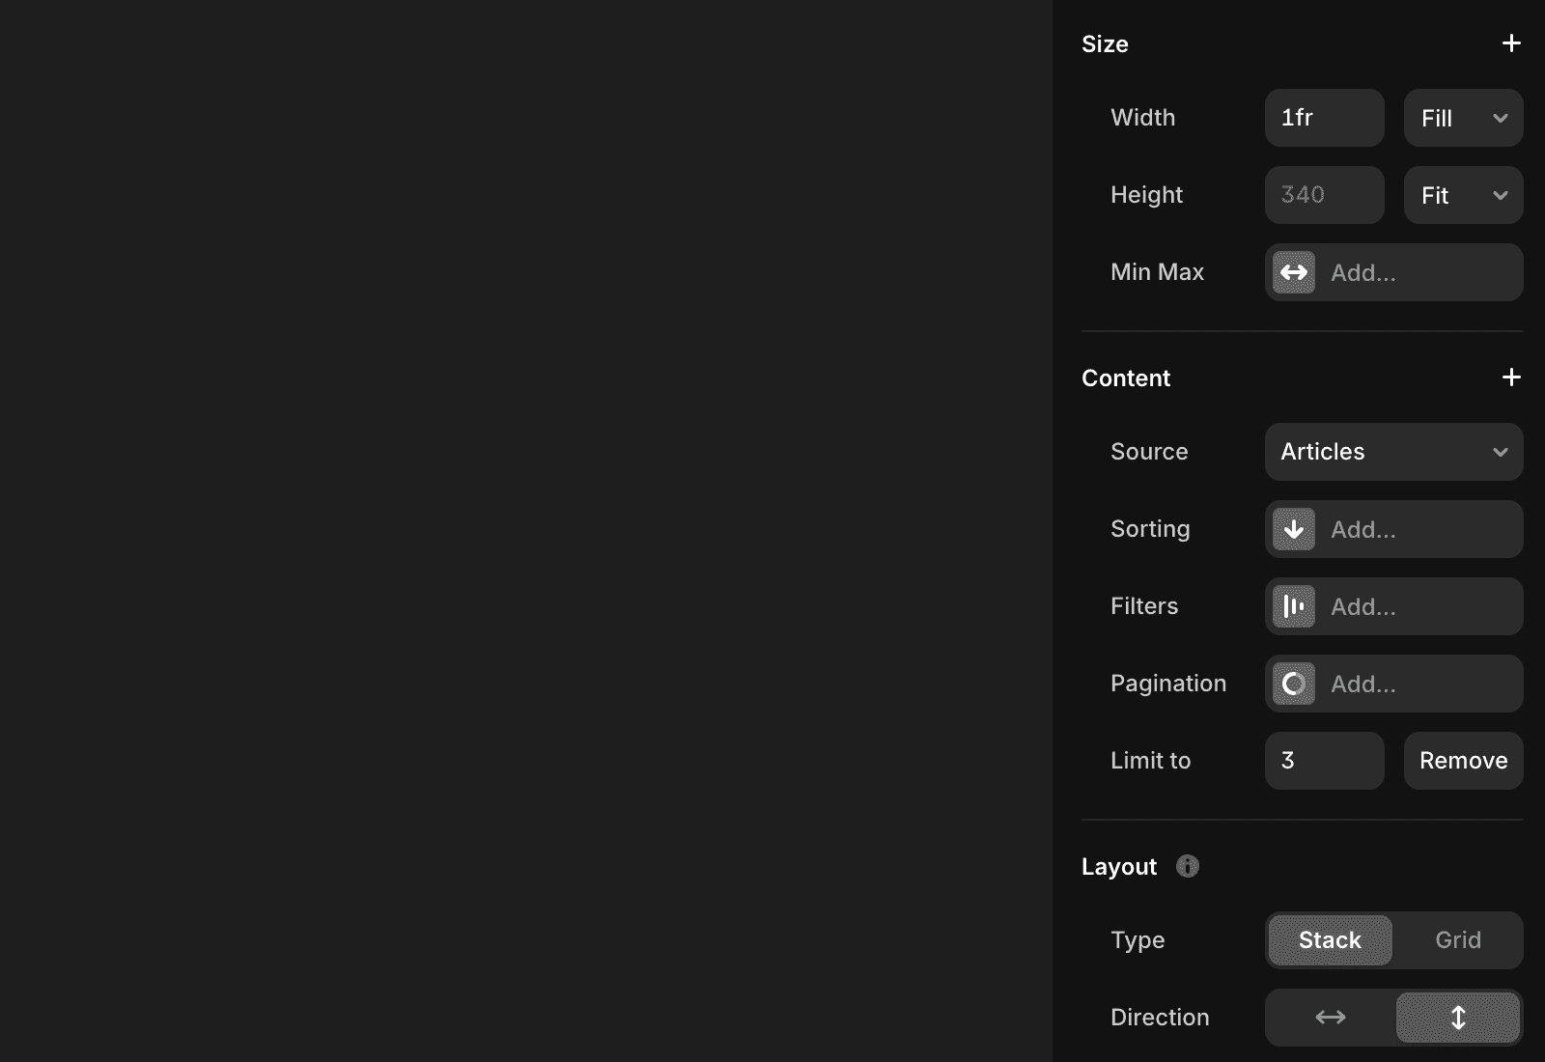The width and height of the screenshot is (1545, 1062).
Task: Focus the Limit to value field
Action: click(x=1325, y=761)
